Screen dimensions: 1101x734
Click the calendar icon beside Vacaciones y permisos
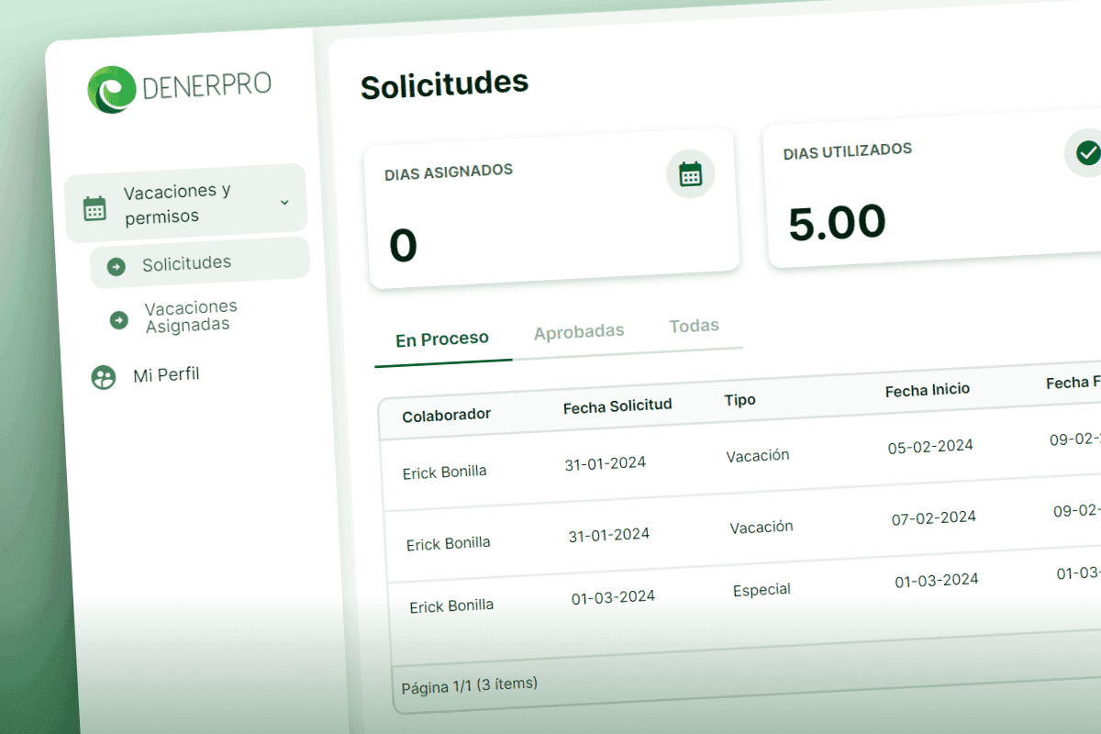(x=95, y=208)
